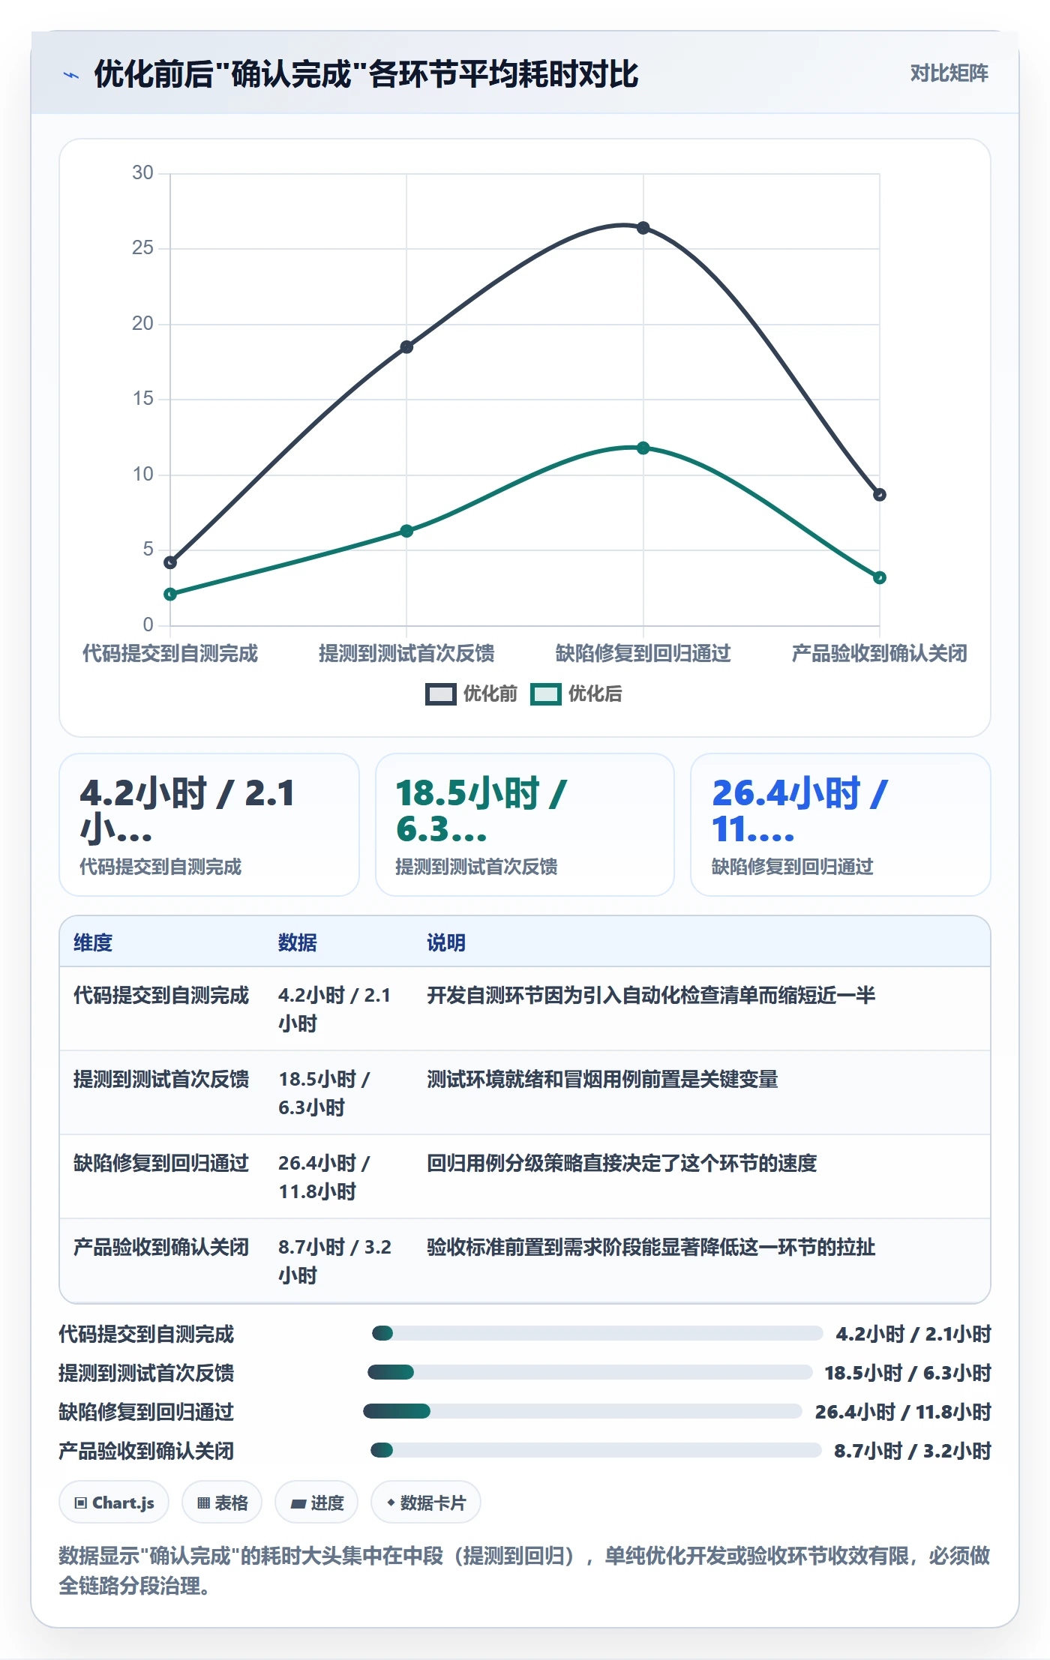The image size is (1050, 1660).
Task: Click progress bar for 缺陷修复到回归通过
Action: [583, 1411]
